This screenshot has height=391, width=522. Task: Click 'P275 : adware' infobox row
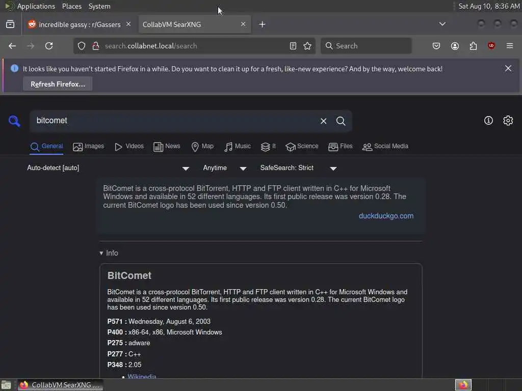(x=128, y=343)
